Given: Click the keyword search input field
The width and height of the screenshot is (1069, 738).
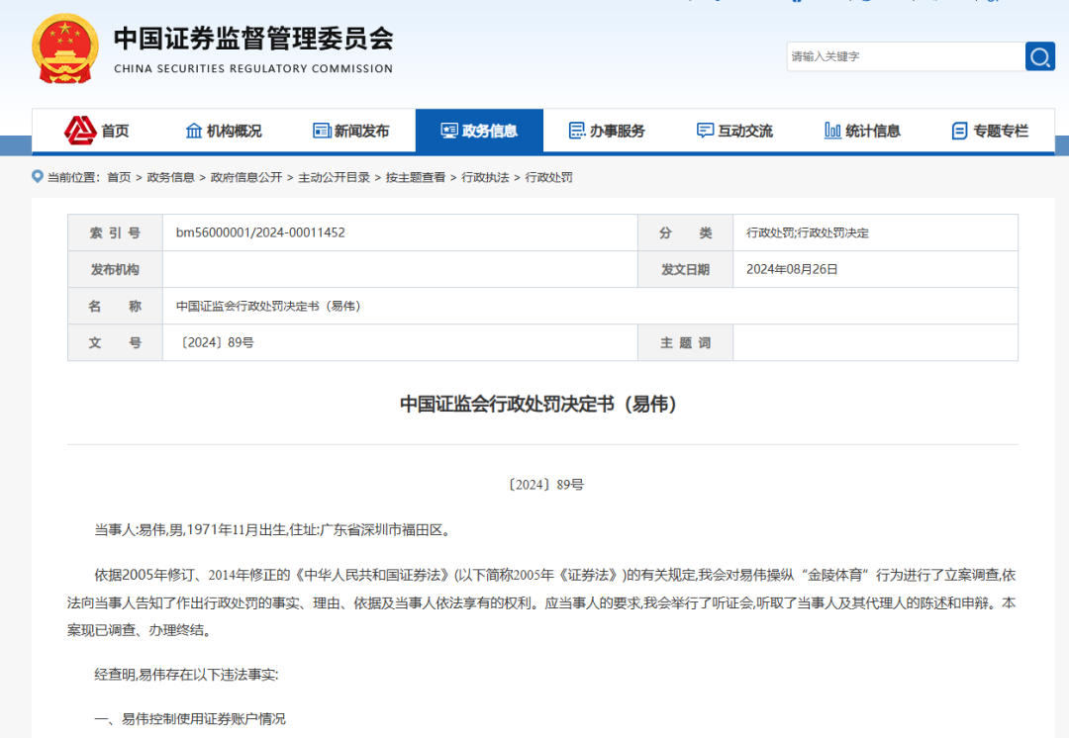Looking at the screenshot, I should coord(906,56).
